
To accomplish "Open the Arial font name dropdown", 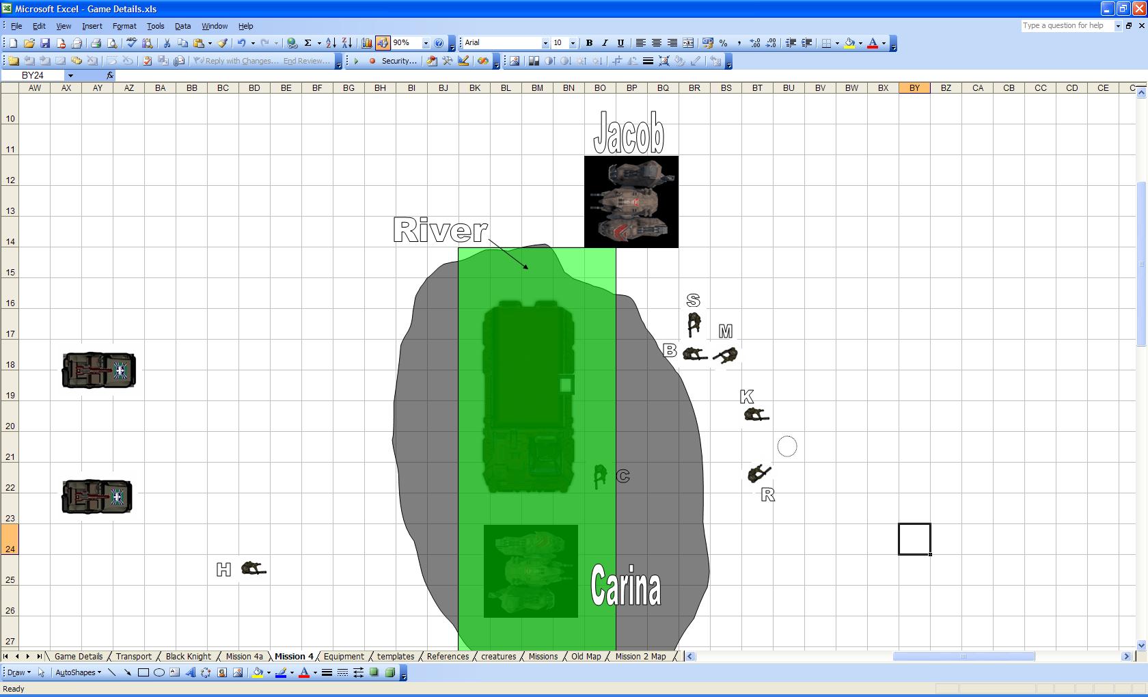I will (545, 43).
